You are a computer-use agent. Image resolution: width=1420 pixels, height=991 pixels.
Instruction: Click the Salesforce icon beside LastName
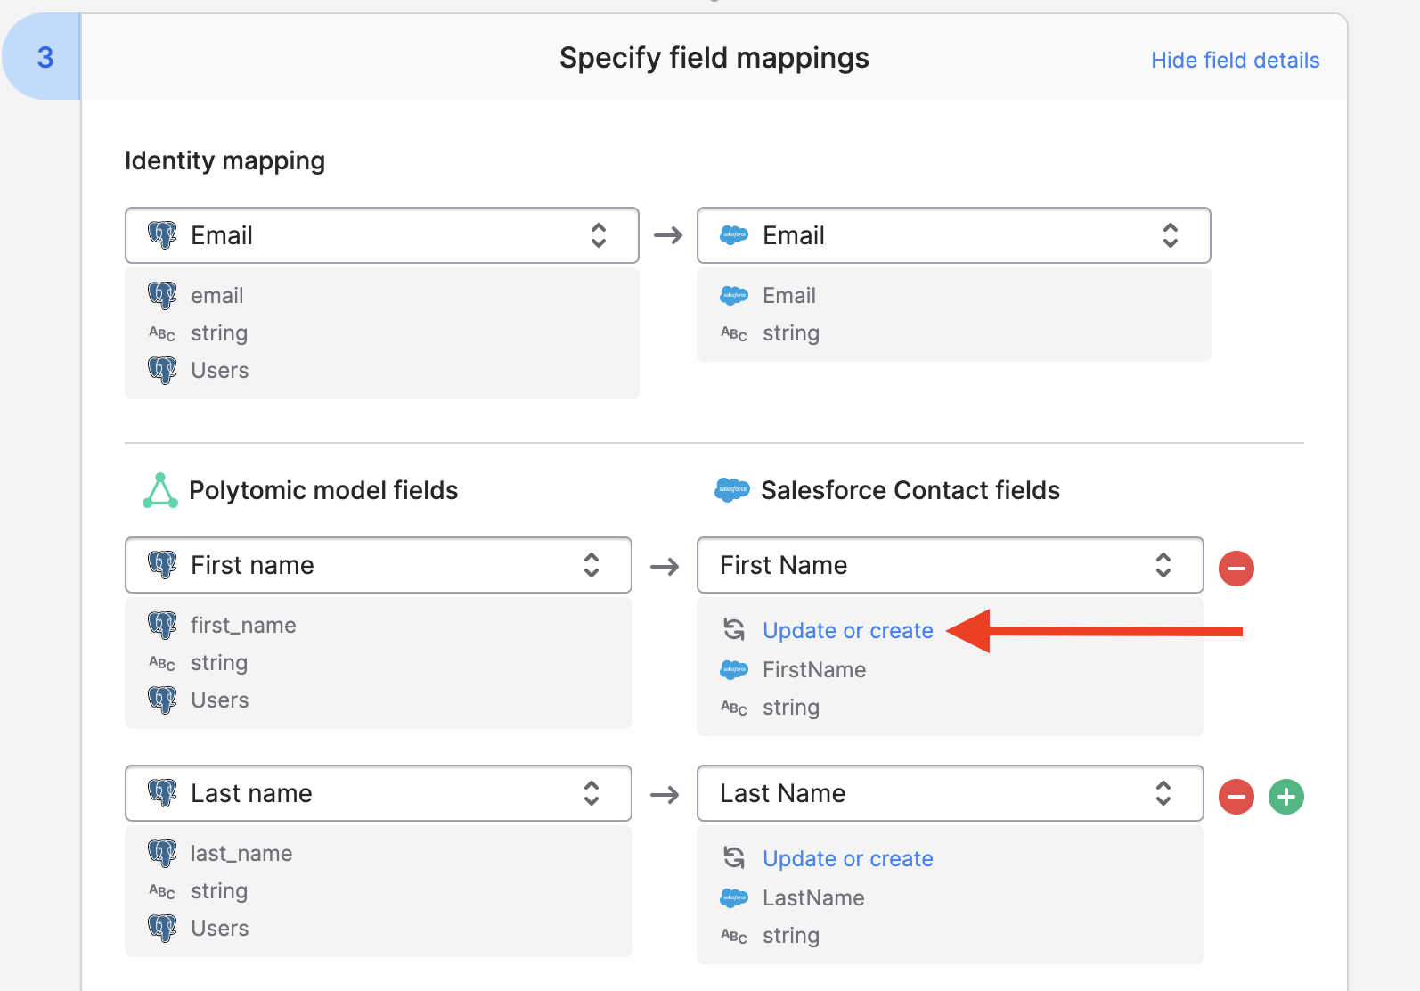(734, 897)
